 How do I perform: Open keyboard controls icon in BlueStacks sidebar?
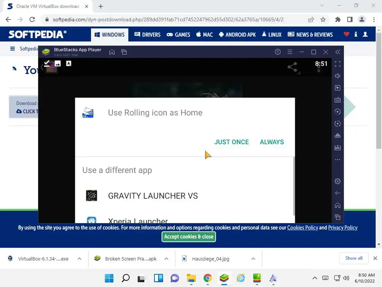(337, 100)
